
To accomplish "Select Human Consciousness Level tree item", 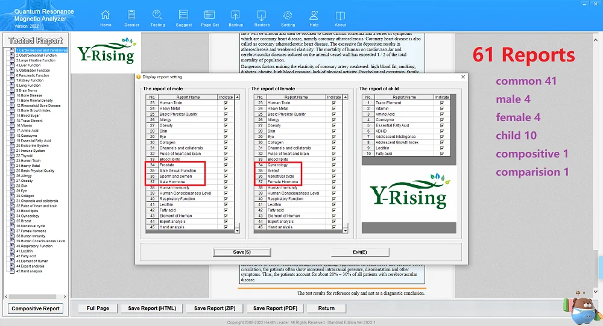I will 40,241.
